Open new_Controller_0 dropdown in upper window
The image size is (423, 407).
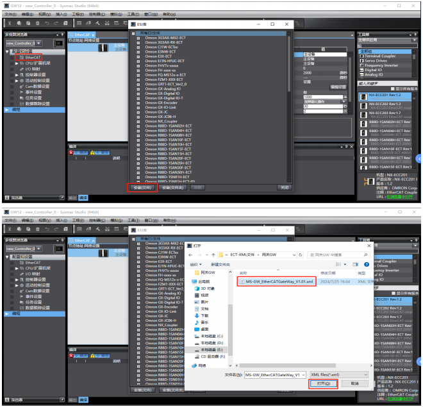39,43
